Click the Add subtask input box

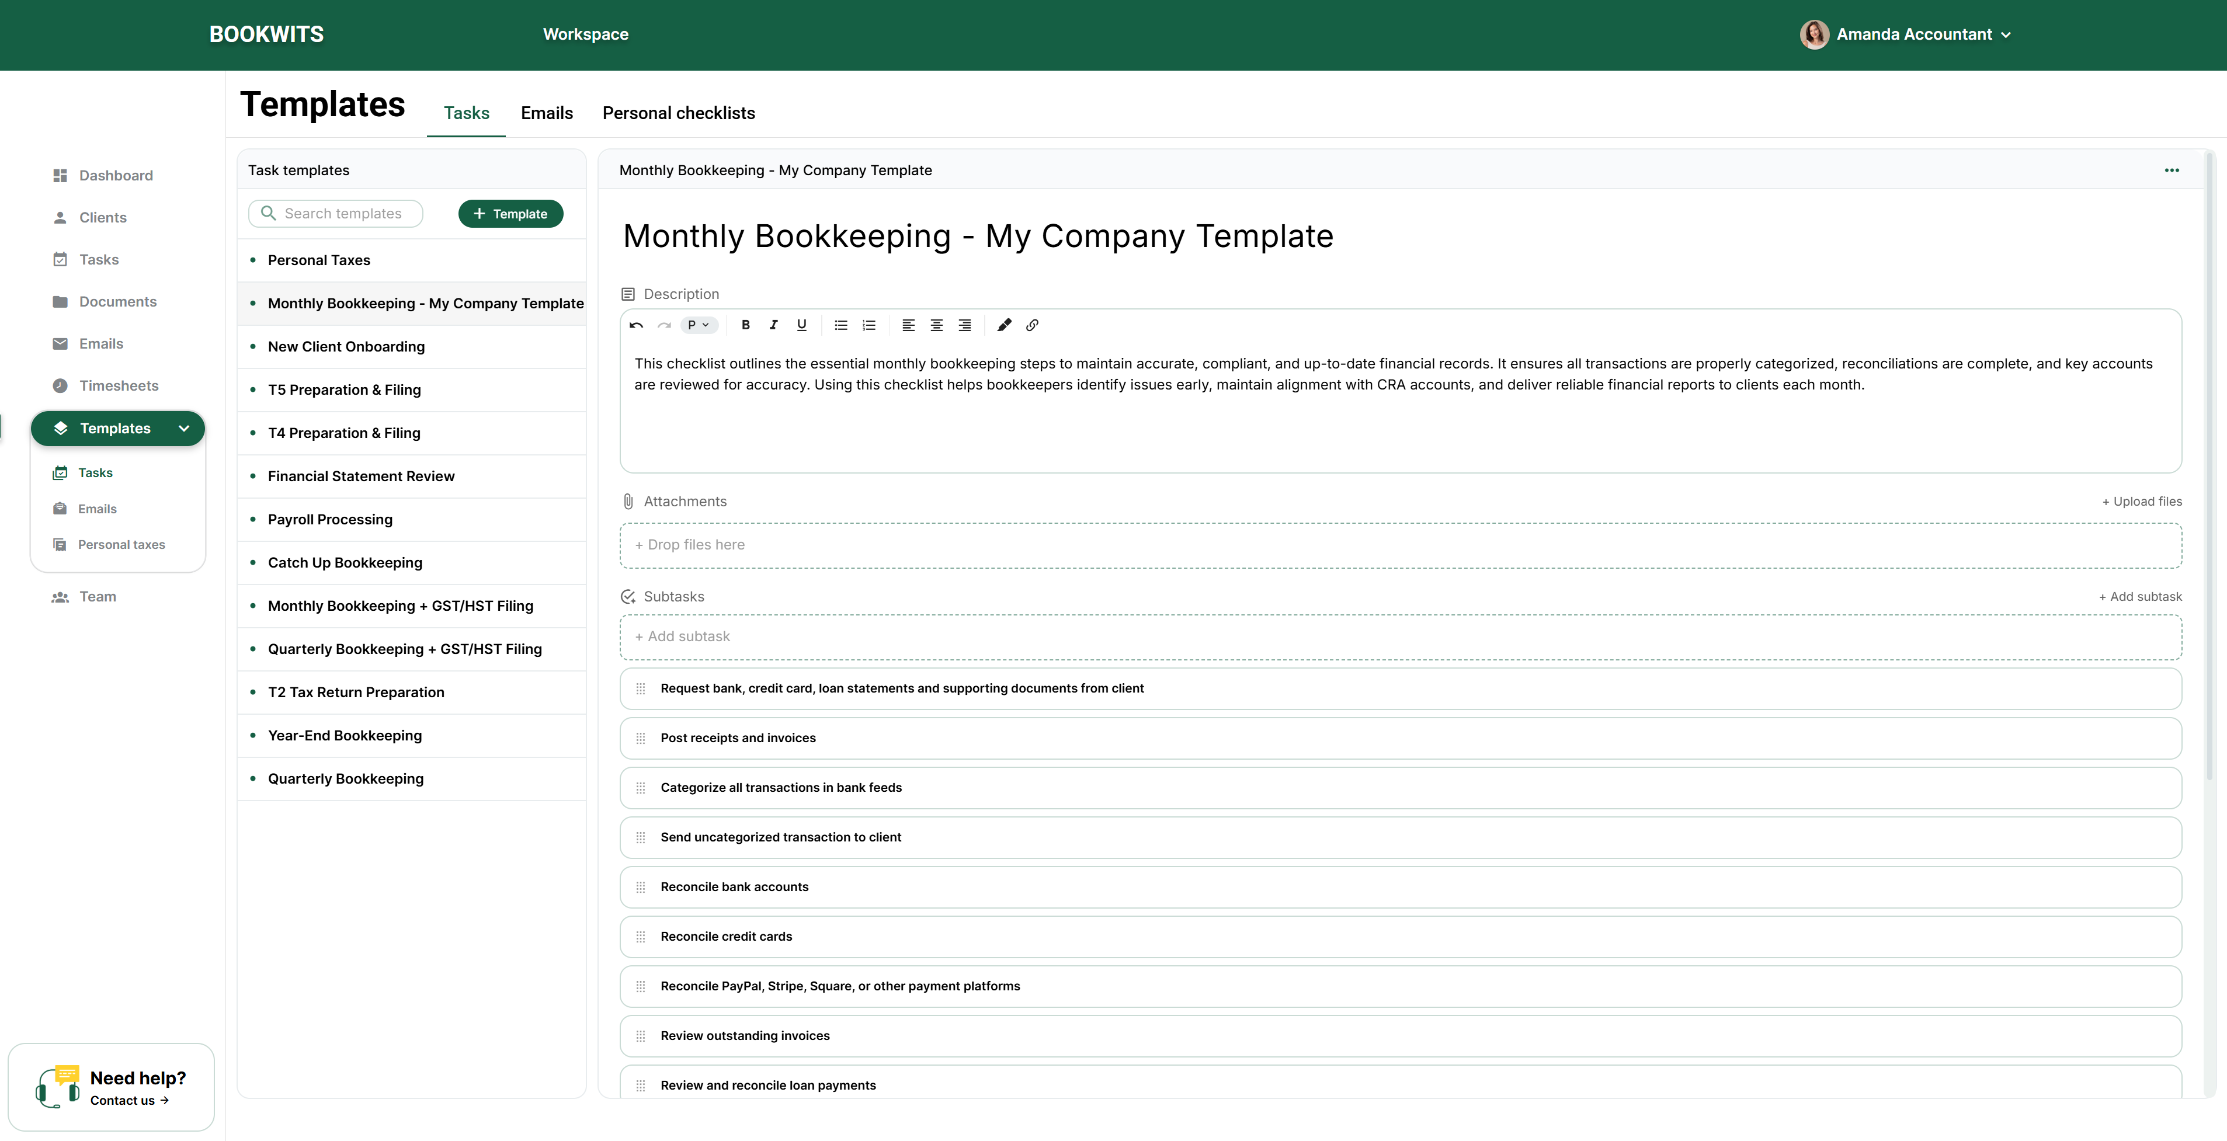pyautogui.click(x=1401, y=637)
